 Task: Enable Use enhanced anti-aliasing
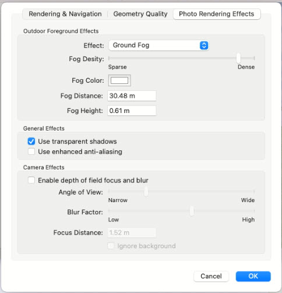31,151
